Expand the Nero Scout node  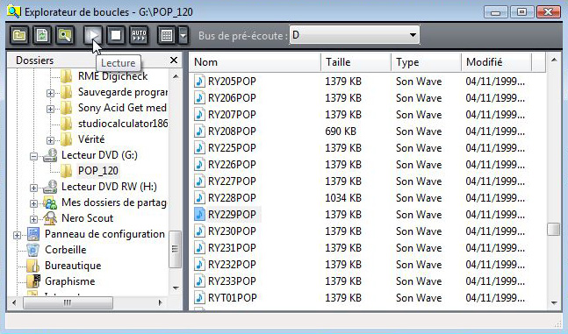coord(33,219)
